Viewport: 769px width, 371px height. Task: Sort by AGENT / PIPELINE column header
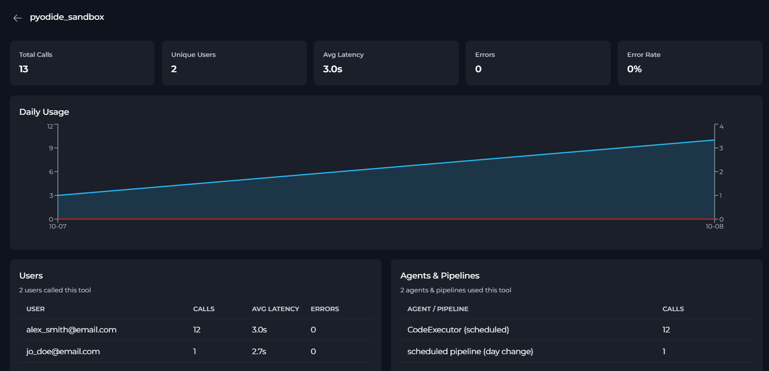coord(438,309)
